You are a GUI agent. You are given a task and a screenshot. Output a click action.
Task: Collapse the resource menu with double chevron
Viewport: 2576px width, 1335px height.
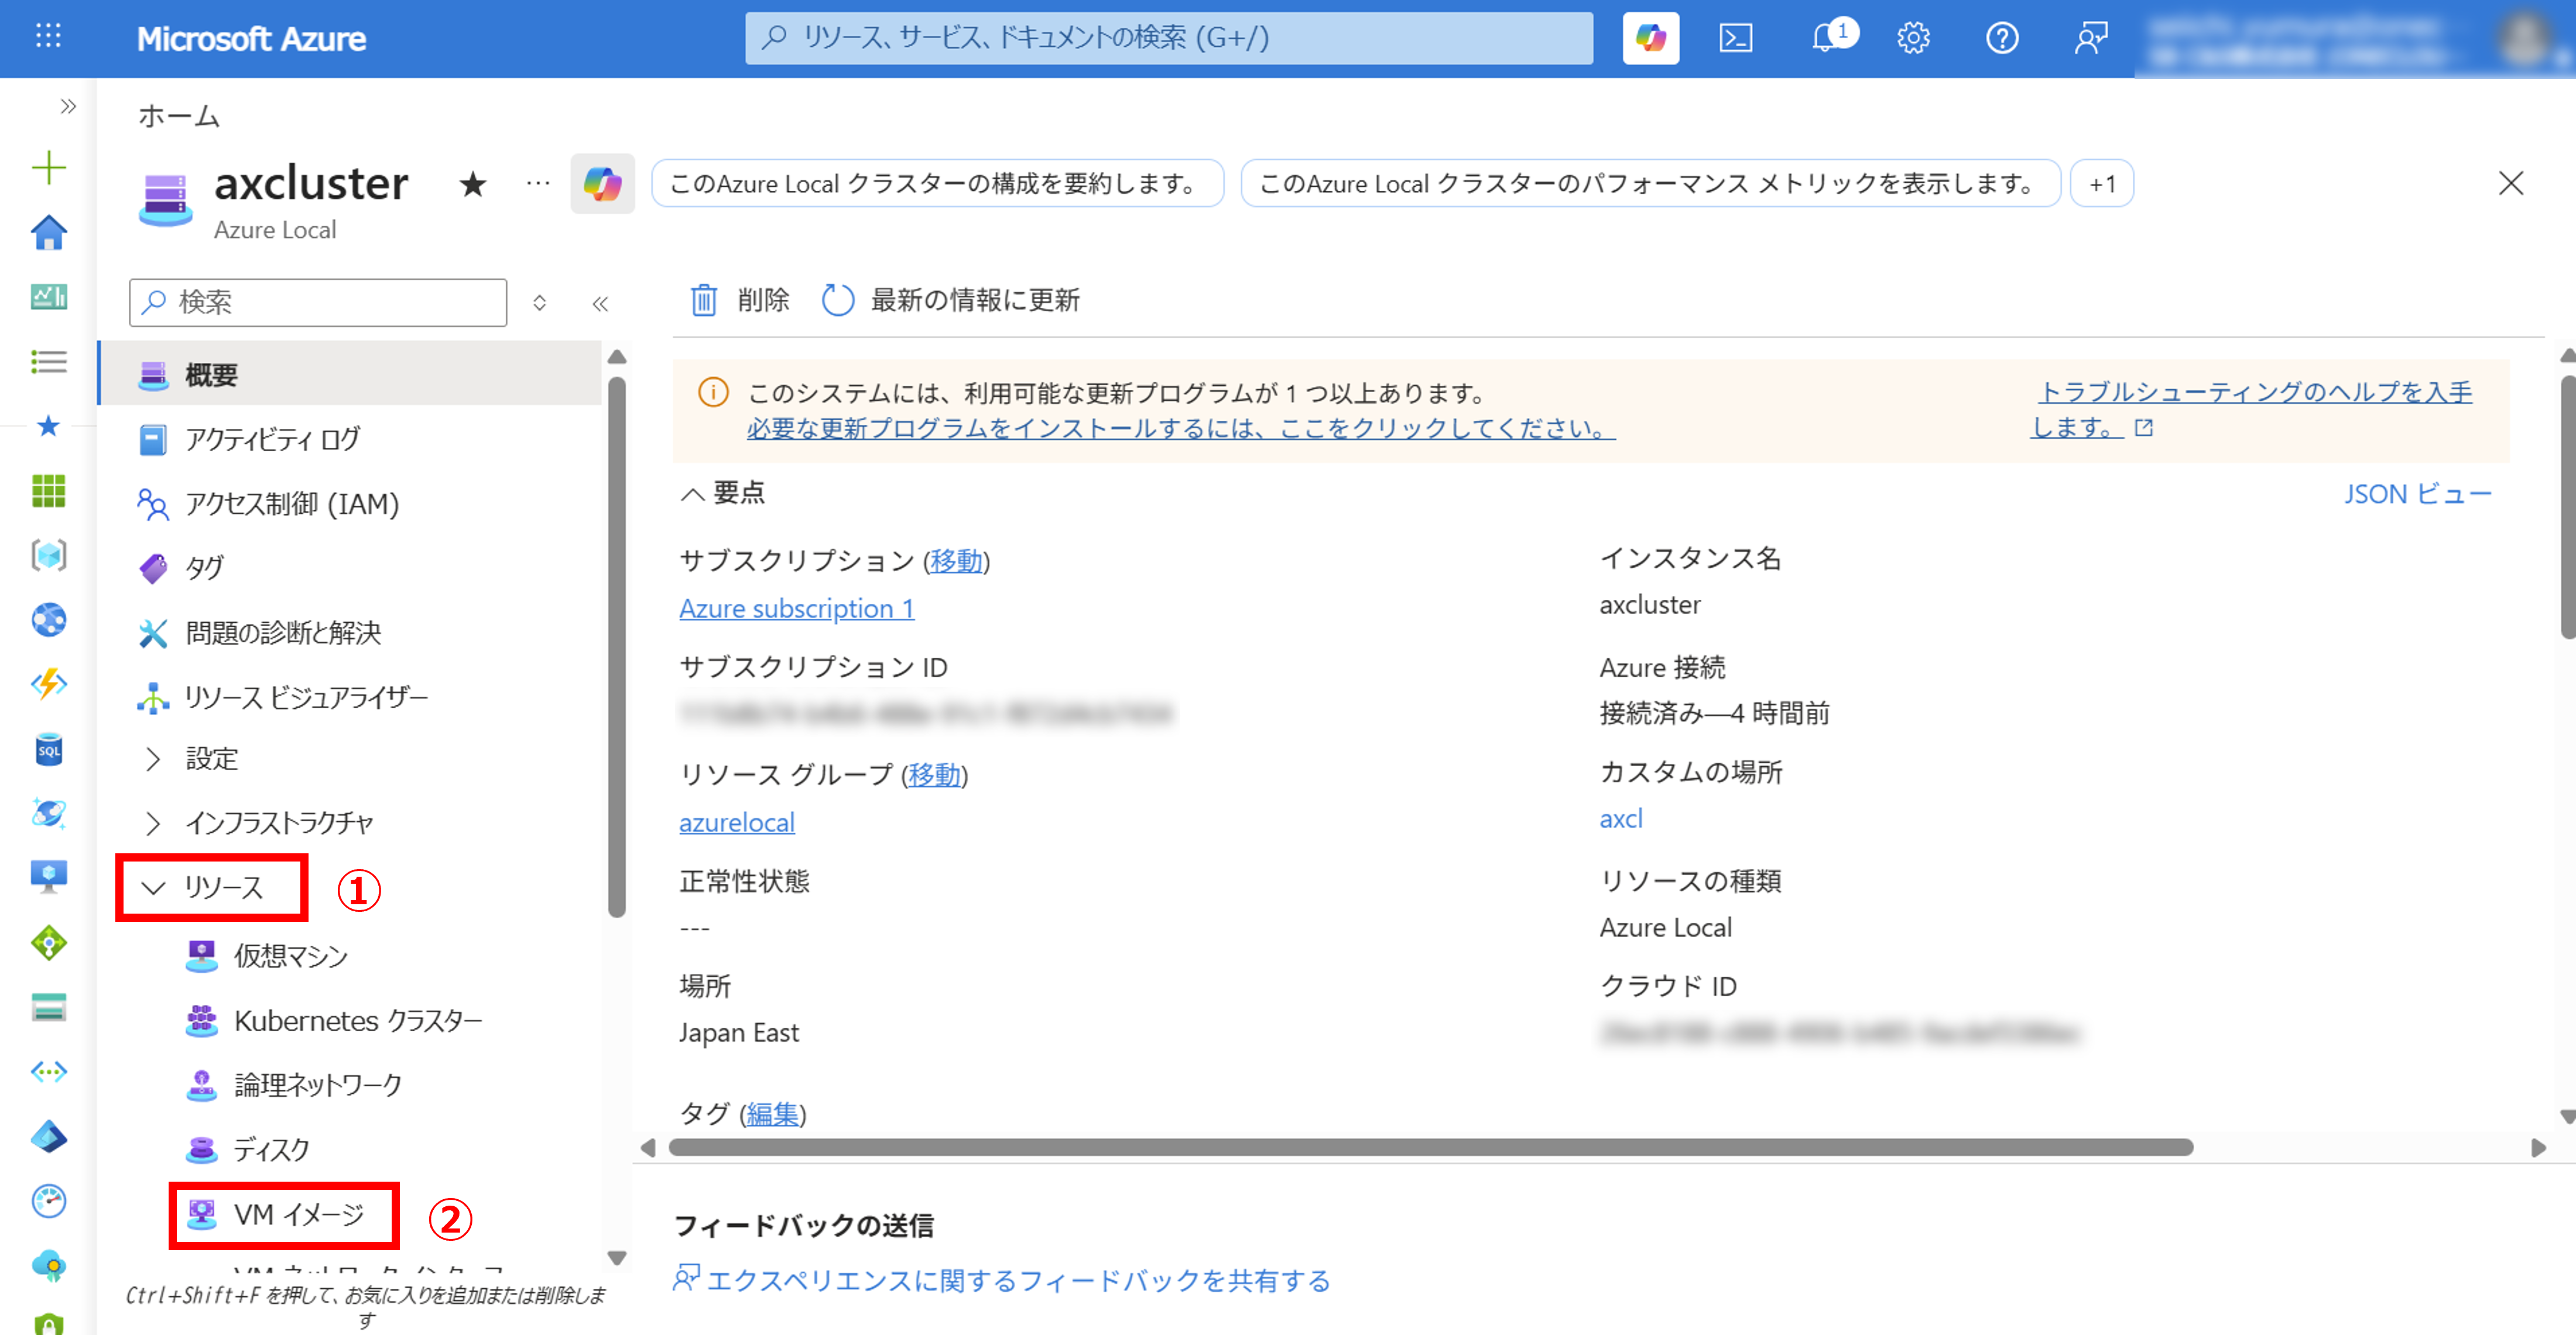[x=600, y=303]
